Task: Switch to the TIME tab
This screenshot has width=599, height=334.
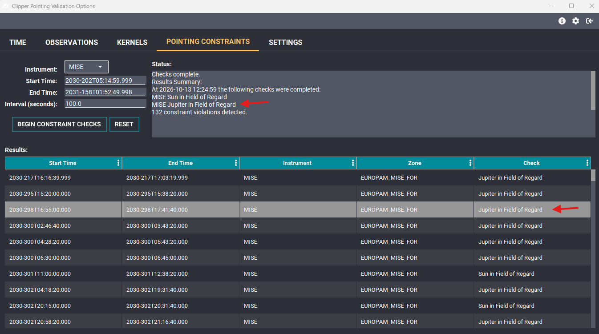Action: pyautogui.click(x=18, y=42)
